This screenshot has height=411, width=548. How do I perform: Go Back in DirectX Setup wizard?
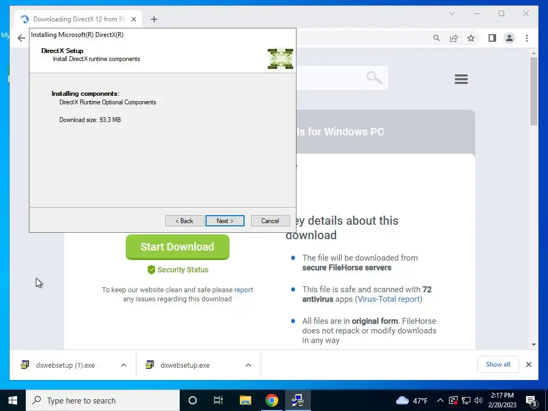tap(185, 221)
